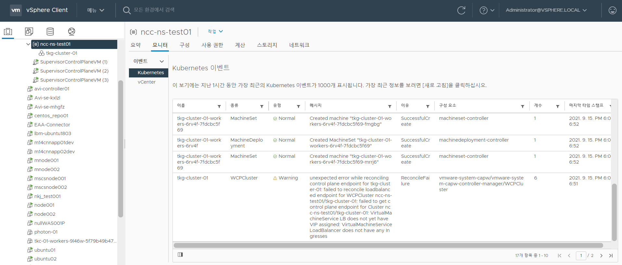Click the VMware vm logo

[x=16, y=10]
